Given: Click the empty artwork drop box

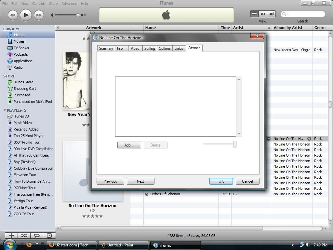Looking at the screenshot, I should tap(175, 106).
